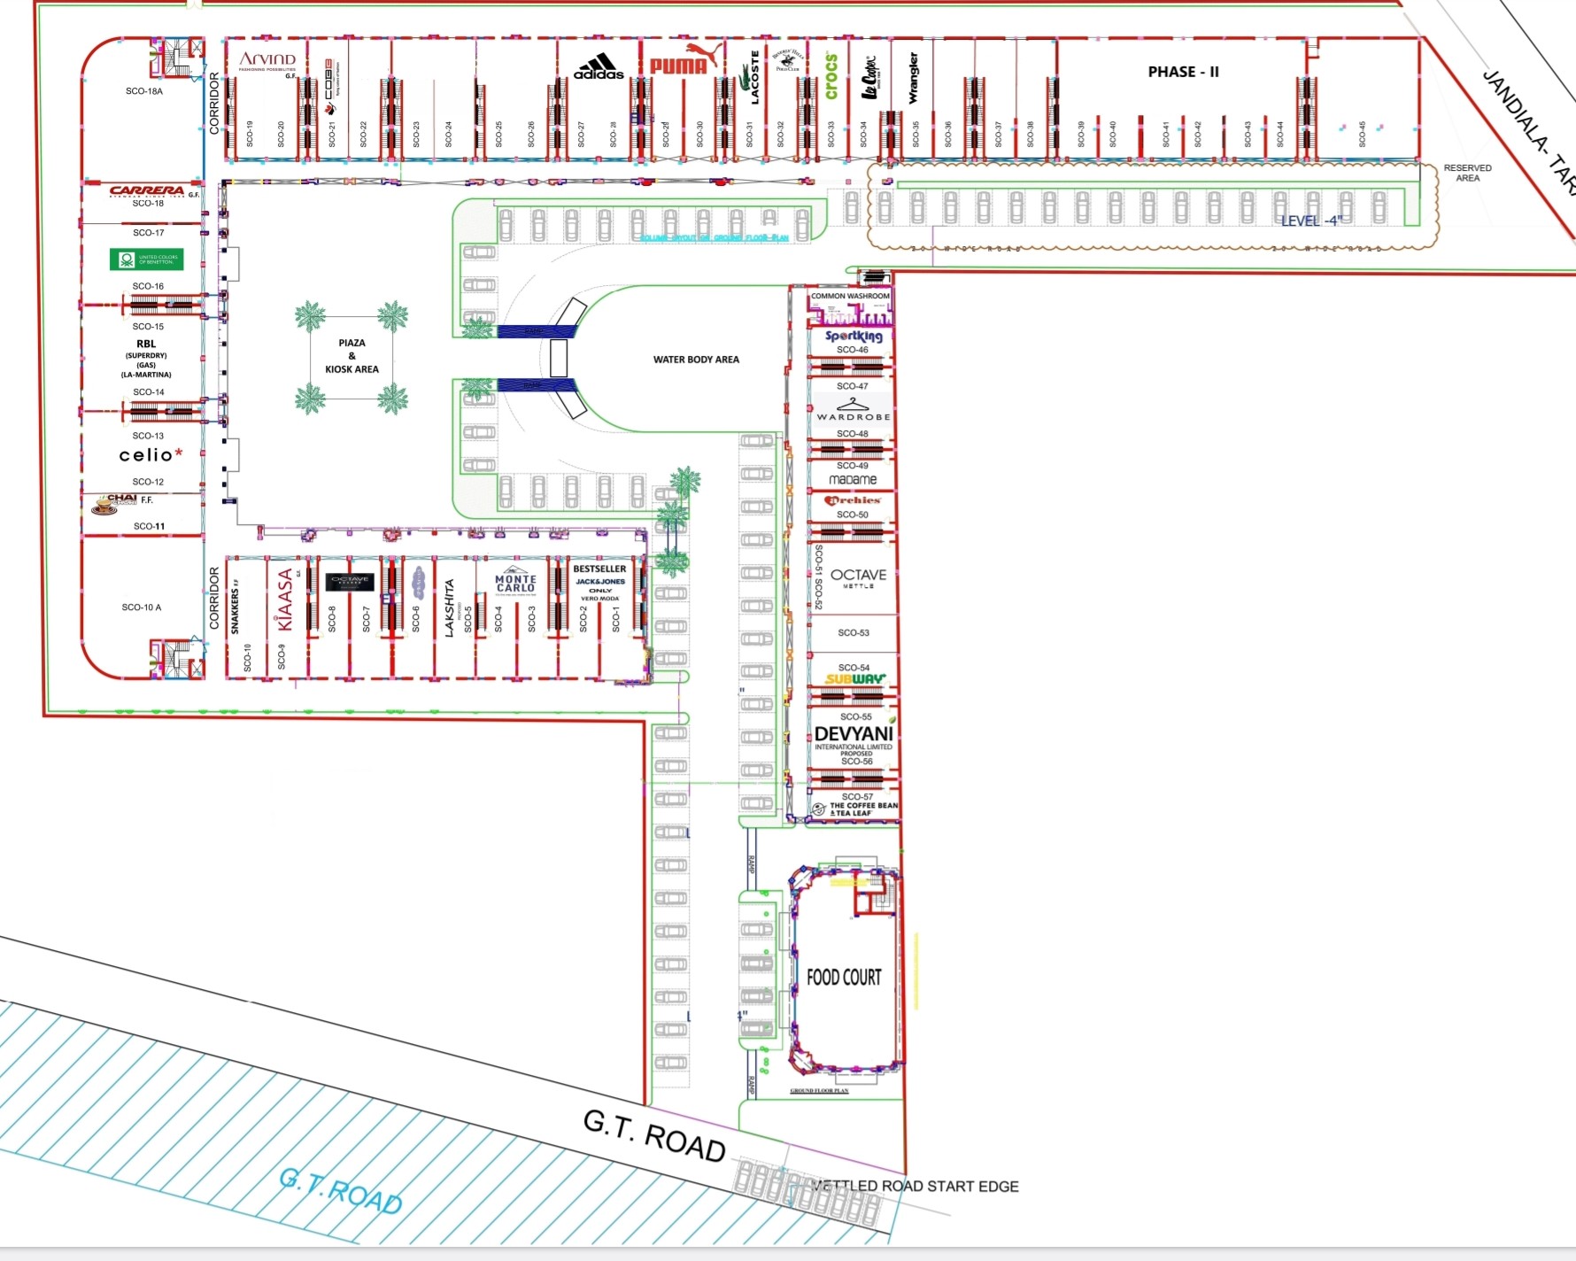Select the Monte Carlo logo
This screenshot has height=1261, width=1576.
(x=515, y=580)
